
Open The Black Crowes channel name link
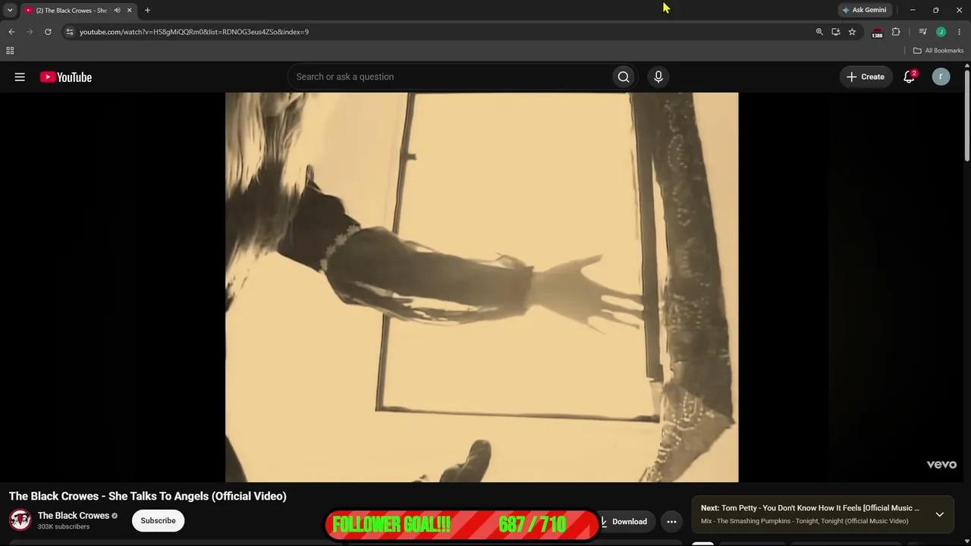[x=74, y=516]
